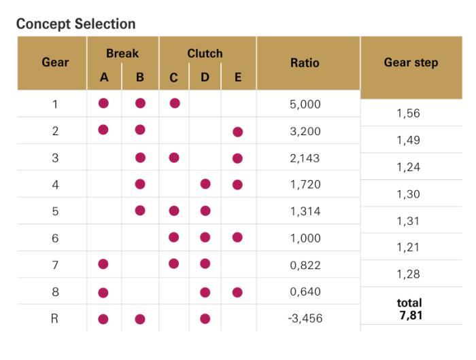Click the ratio value -3,456

click(x=305, y=318)
